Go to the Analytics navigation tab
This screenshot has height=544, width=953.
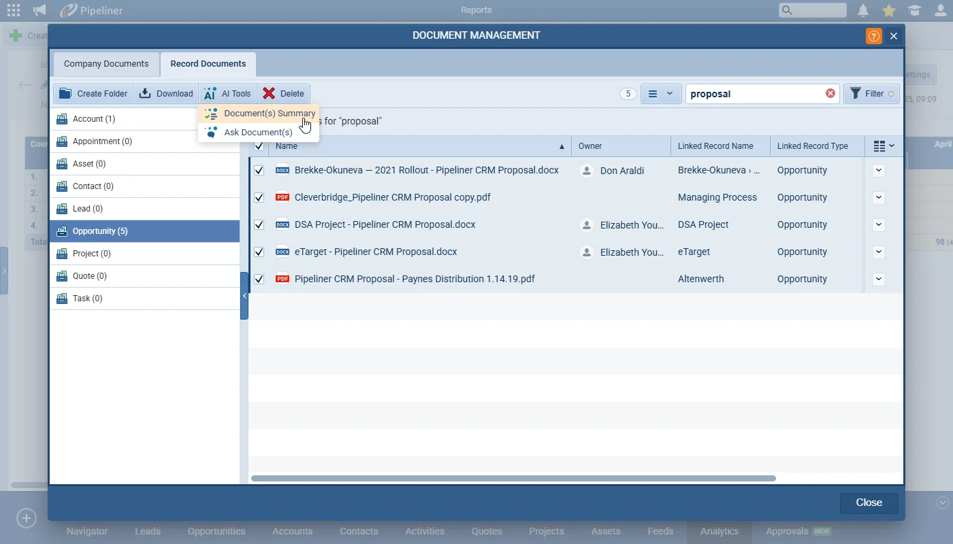point(720,531)
